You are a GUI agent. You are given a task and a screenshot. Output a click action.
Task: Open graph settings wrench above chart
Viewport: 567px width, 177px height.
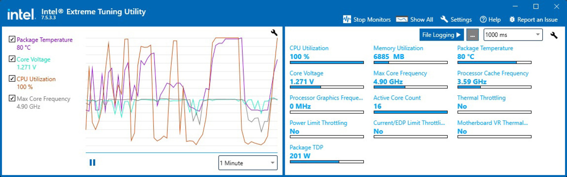274,33
